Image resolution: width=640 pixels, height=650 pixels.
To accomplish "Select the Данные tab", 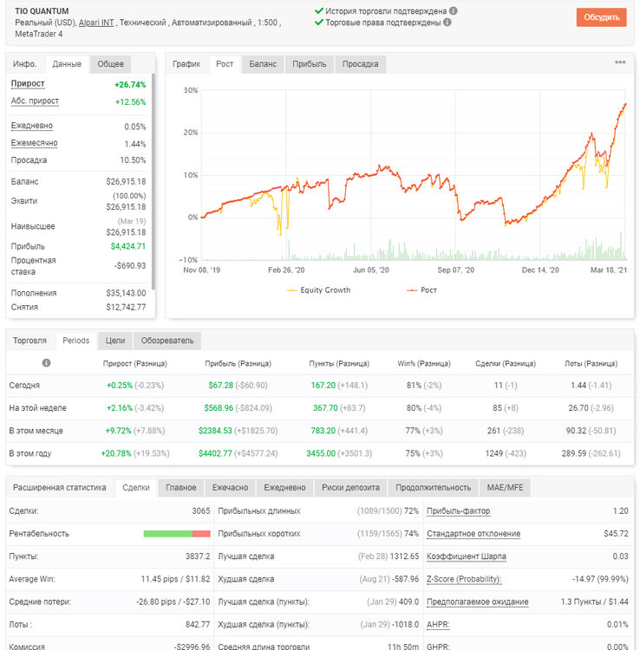I will pos(67,64).
